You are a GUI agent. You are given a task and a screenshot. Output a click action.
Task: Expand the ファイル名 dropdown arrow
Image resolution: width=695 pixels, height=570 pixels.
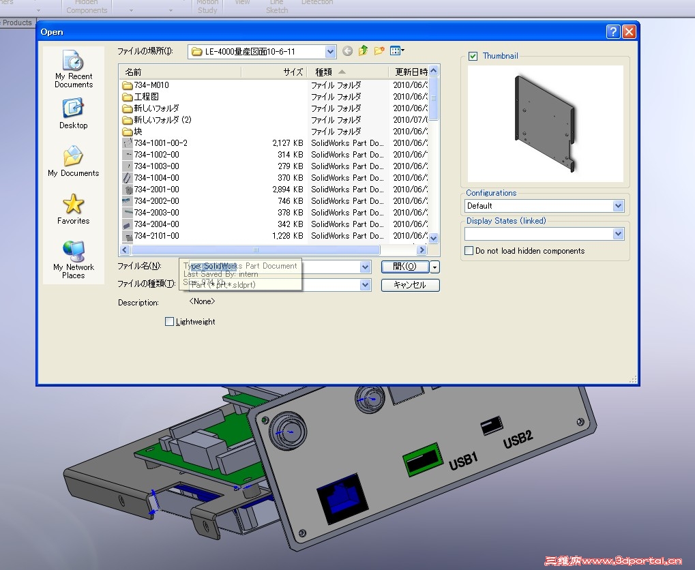point(365,267)
